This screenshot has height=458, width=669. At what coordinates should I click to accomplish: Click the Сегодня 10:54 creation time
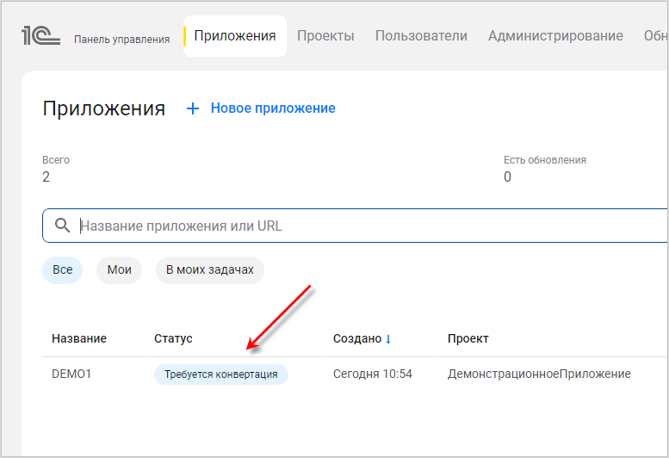[x=373, y=374]
